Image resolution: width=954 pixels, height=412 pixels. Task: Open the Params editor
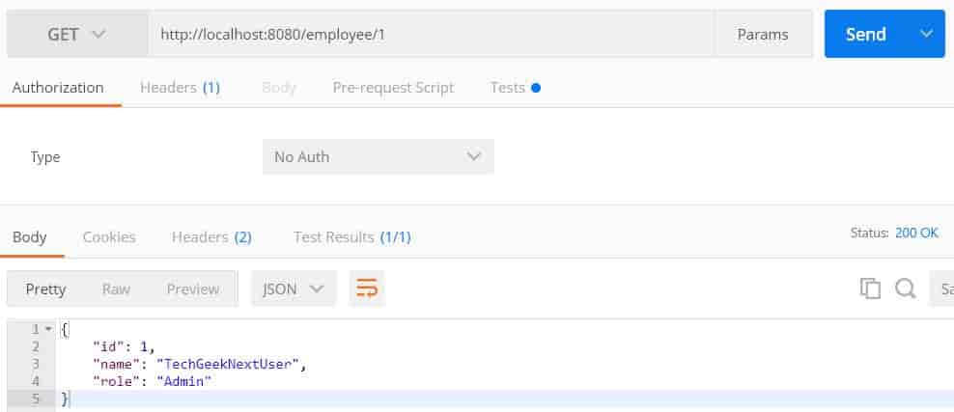click(x=763, y=35)
